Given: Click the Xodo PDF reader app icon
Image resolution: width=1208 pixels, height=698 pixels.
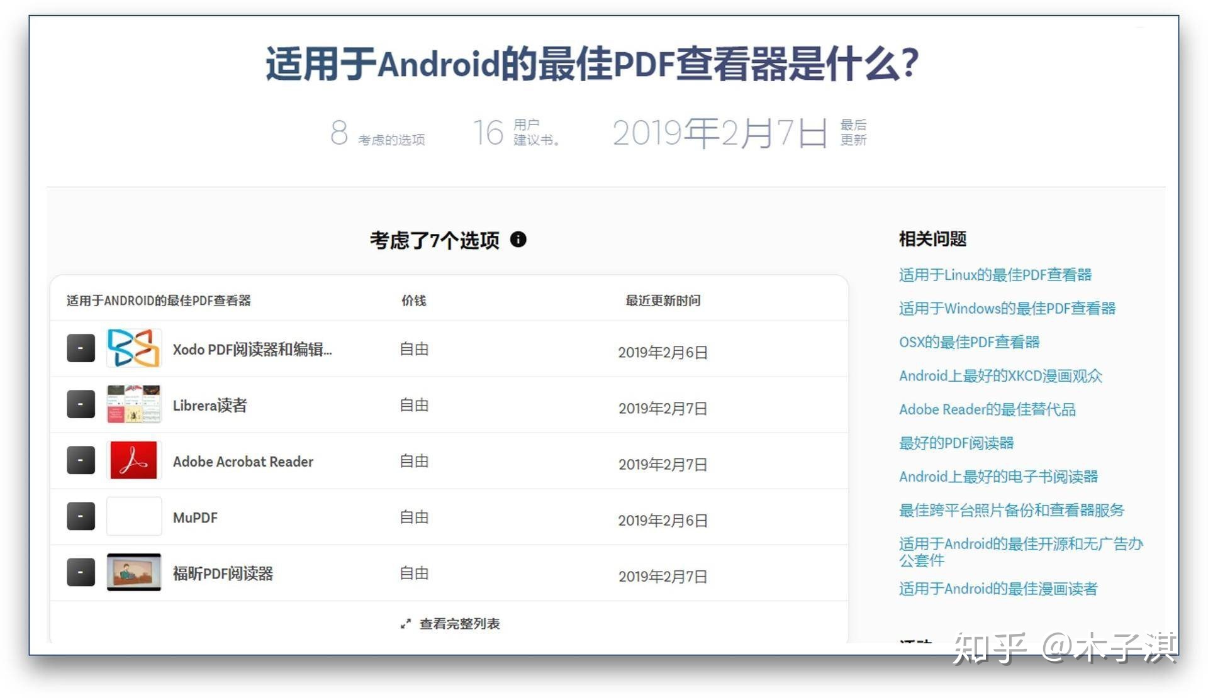Looking at the screenshot, I should (x=133, y=348).
